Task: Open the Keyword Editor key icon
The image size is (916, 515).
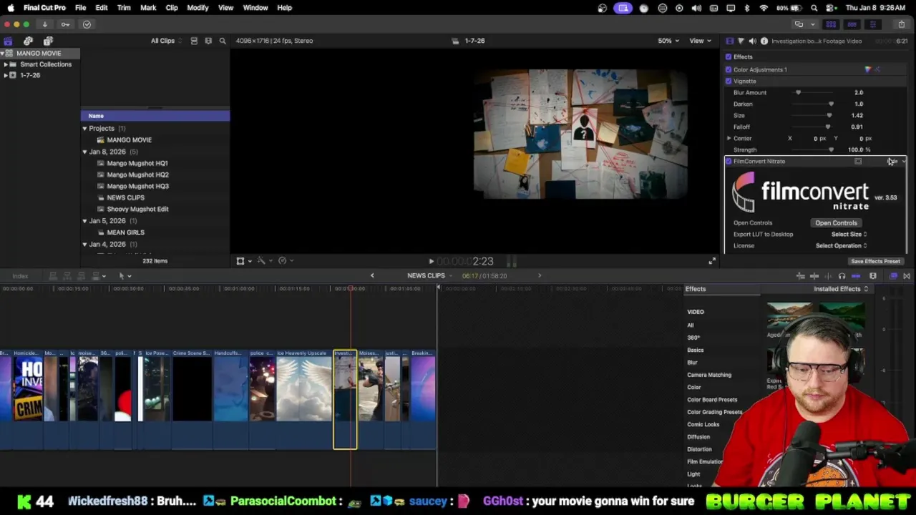Action: click(65, 24)
